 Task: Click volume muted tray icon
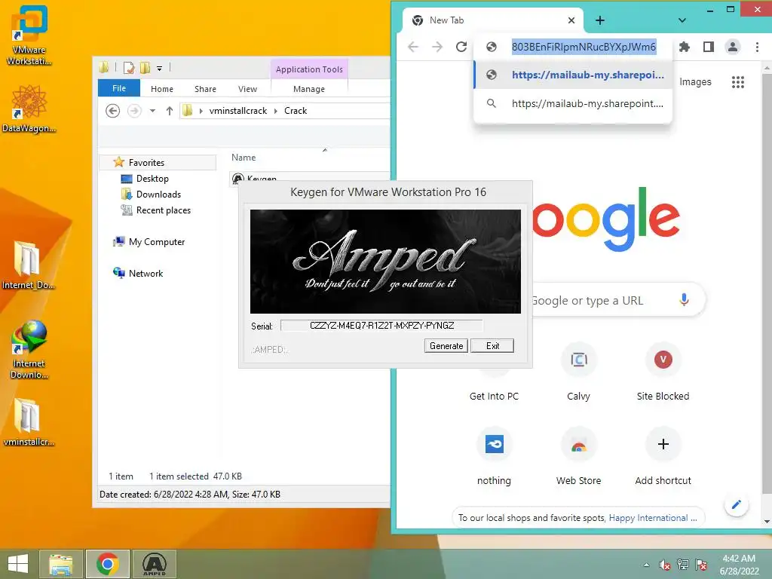(x=665, y=565)
